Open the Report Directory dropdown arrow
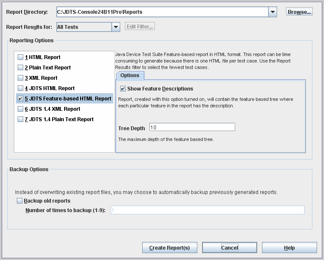The width and height of the screenshot is (324, 260). pos(273,12)
